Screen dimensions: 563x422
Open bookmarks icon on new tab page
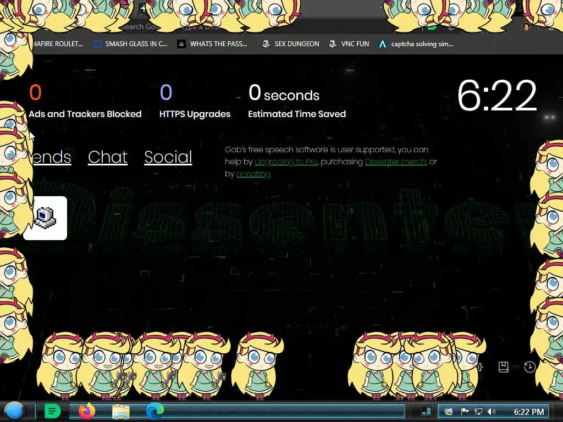point(504,367)
